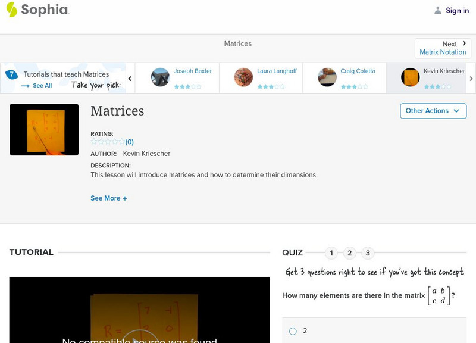Open Joseph Baxter's tutorial link
The height and width of the screenshot is (343, 476).
pyautogui.click(x=192, y=71)
